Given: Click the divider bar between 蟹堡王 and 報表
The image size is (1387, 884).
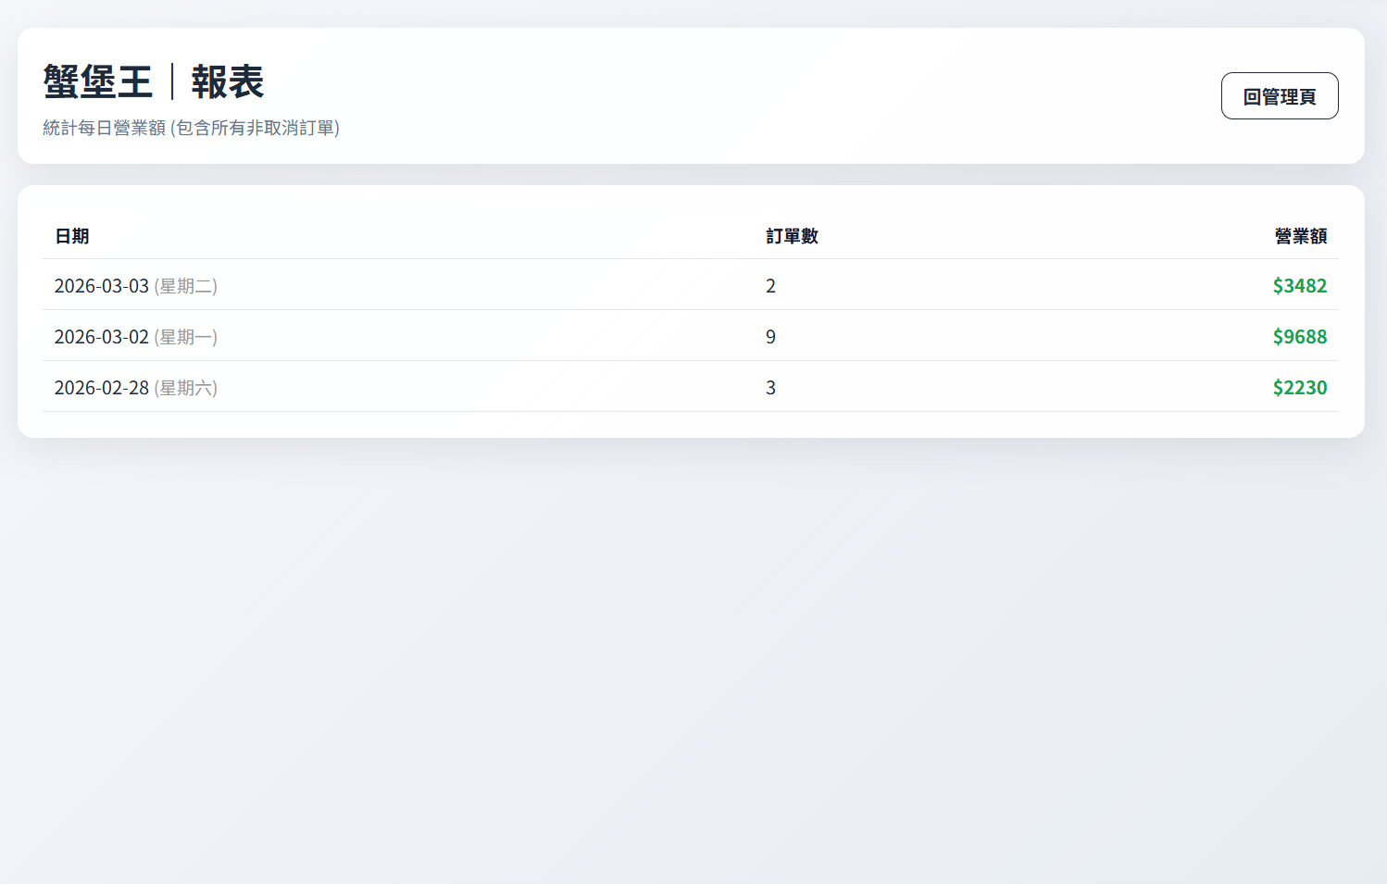Looking at the screenshot, I should point(172,82).
